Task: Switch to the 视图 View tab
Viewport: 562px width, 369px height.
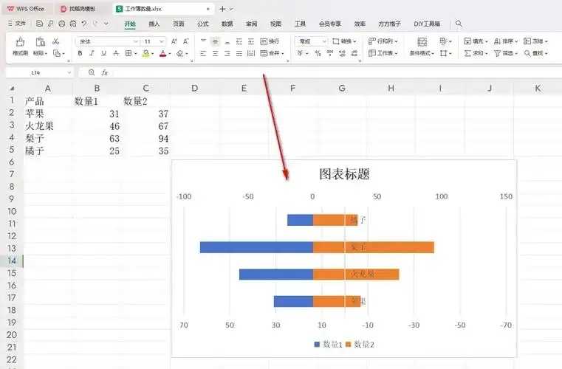Action: tap(275, 24)
